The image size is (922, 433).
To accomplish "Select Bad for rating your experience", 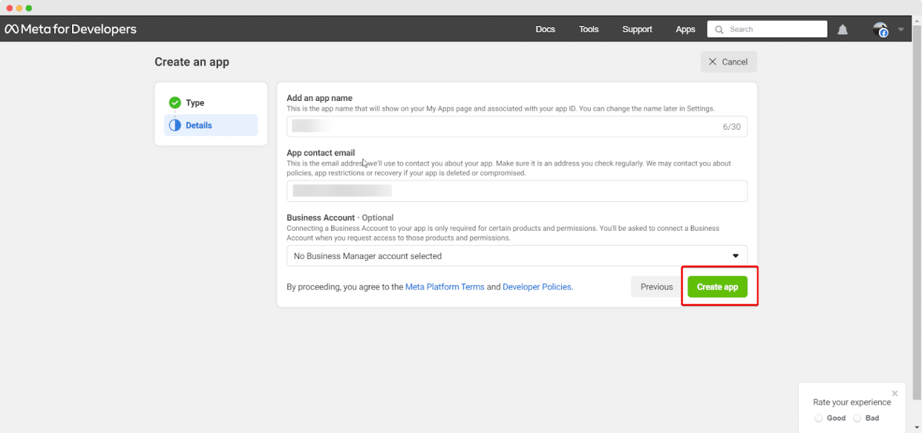I will coord(857,417).
